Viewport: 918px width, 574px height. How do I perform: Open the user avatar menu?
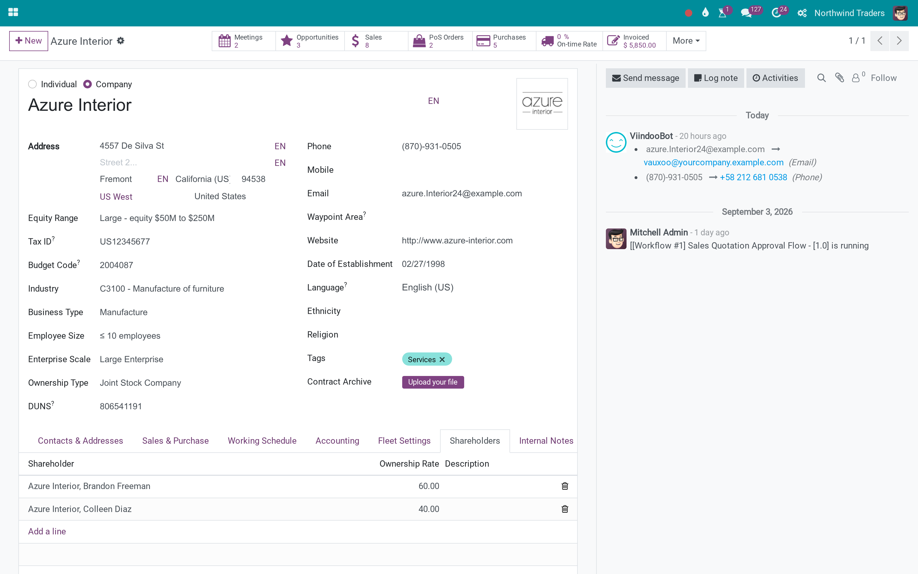900,13
